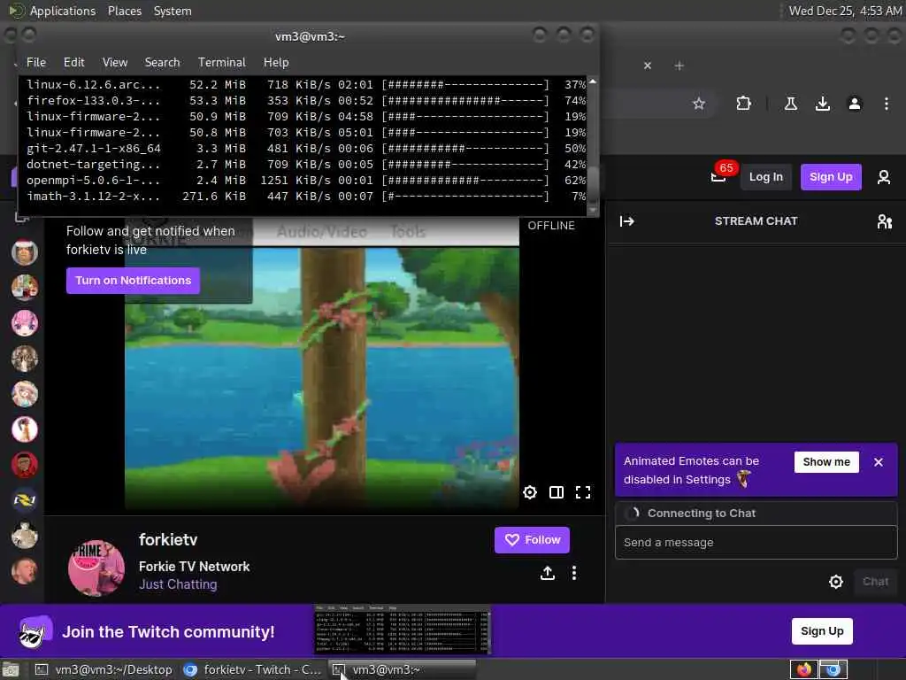The width and height of the screenshot is (906, 680).
Task: Toggle theatre mode on video player
Action: (557, 492)
